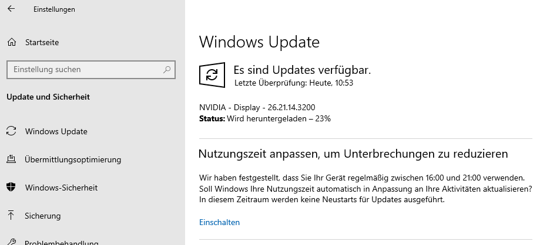540x245 pixels.
Task: Click the back arrow in the title bar
Action: tap(11, 9)
